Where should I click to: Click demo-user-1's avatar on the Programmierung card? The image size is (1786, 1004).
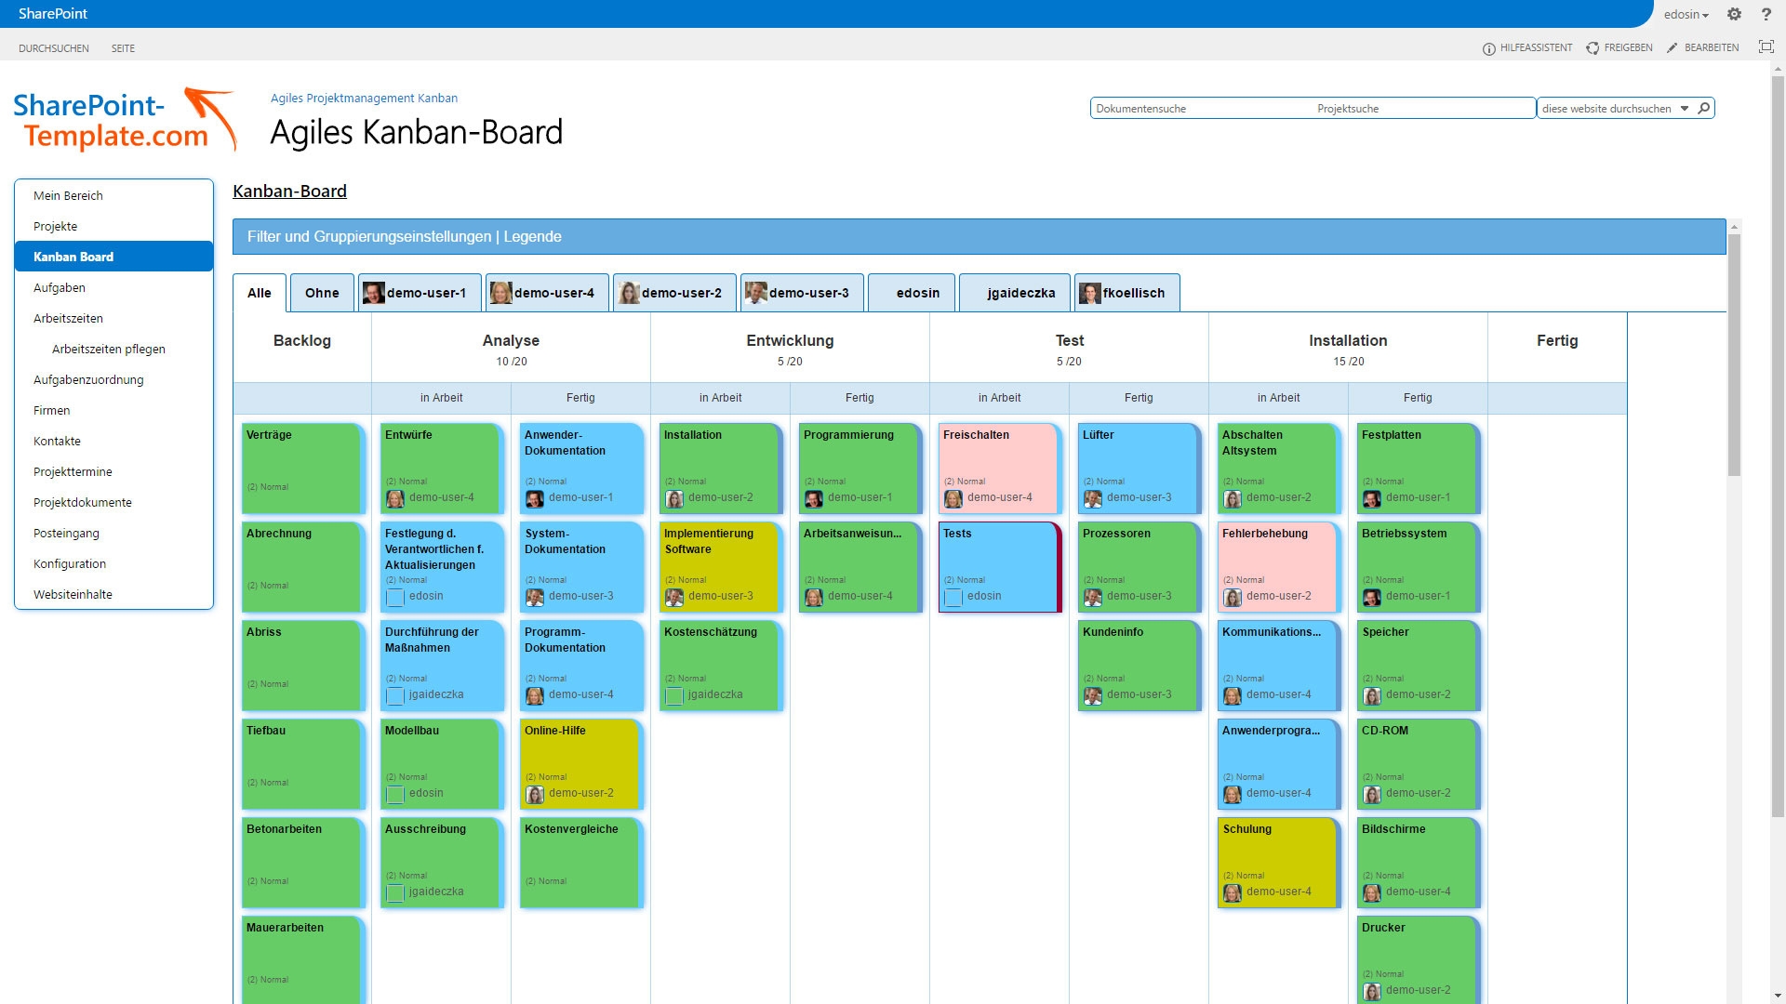[813, 498]
